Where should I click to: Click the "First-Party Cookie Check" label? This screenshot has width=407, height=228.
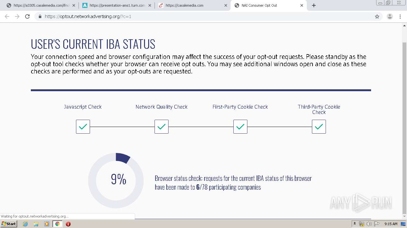point(240,107)
